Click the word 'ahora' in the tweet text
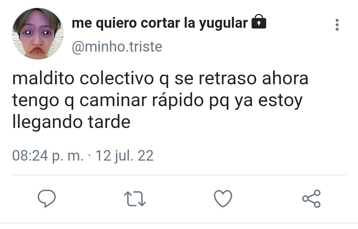Image resolution: width=358 pixels, height=229 pixels. 285,78
